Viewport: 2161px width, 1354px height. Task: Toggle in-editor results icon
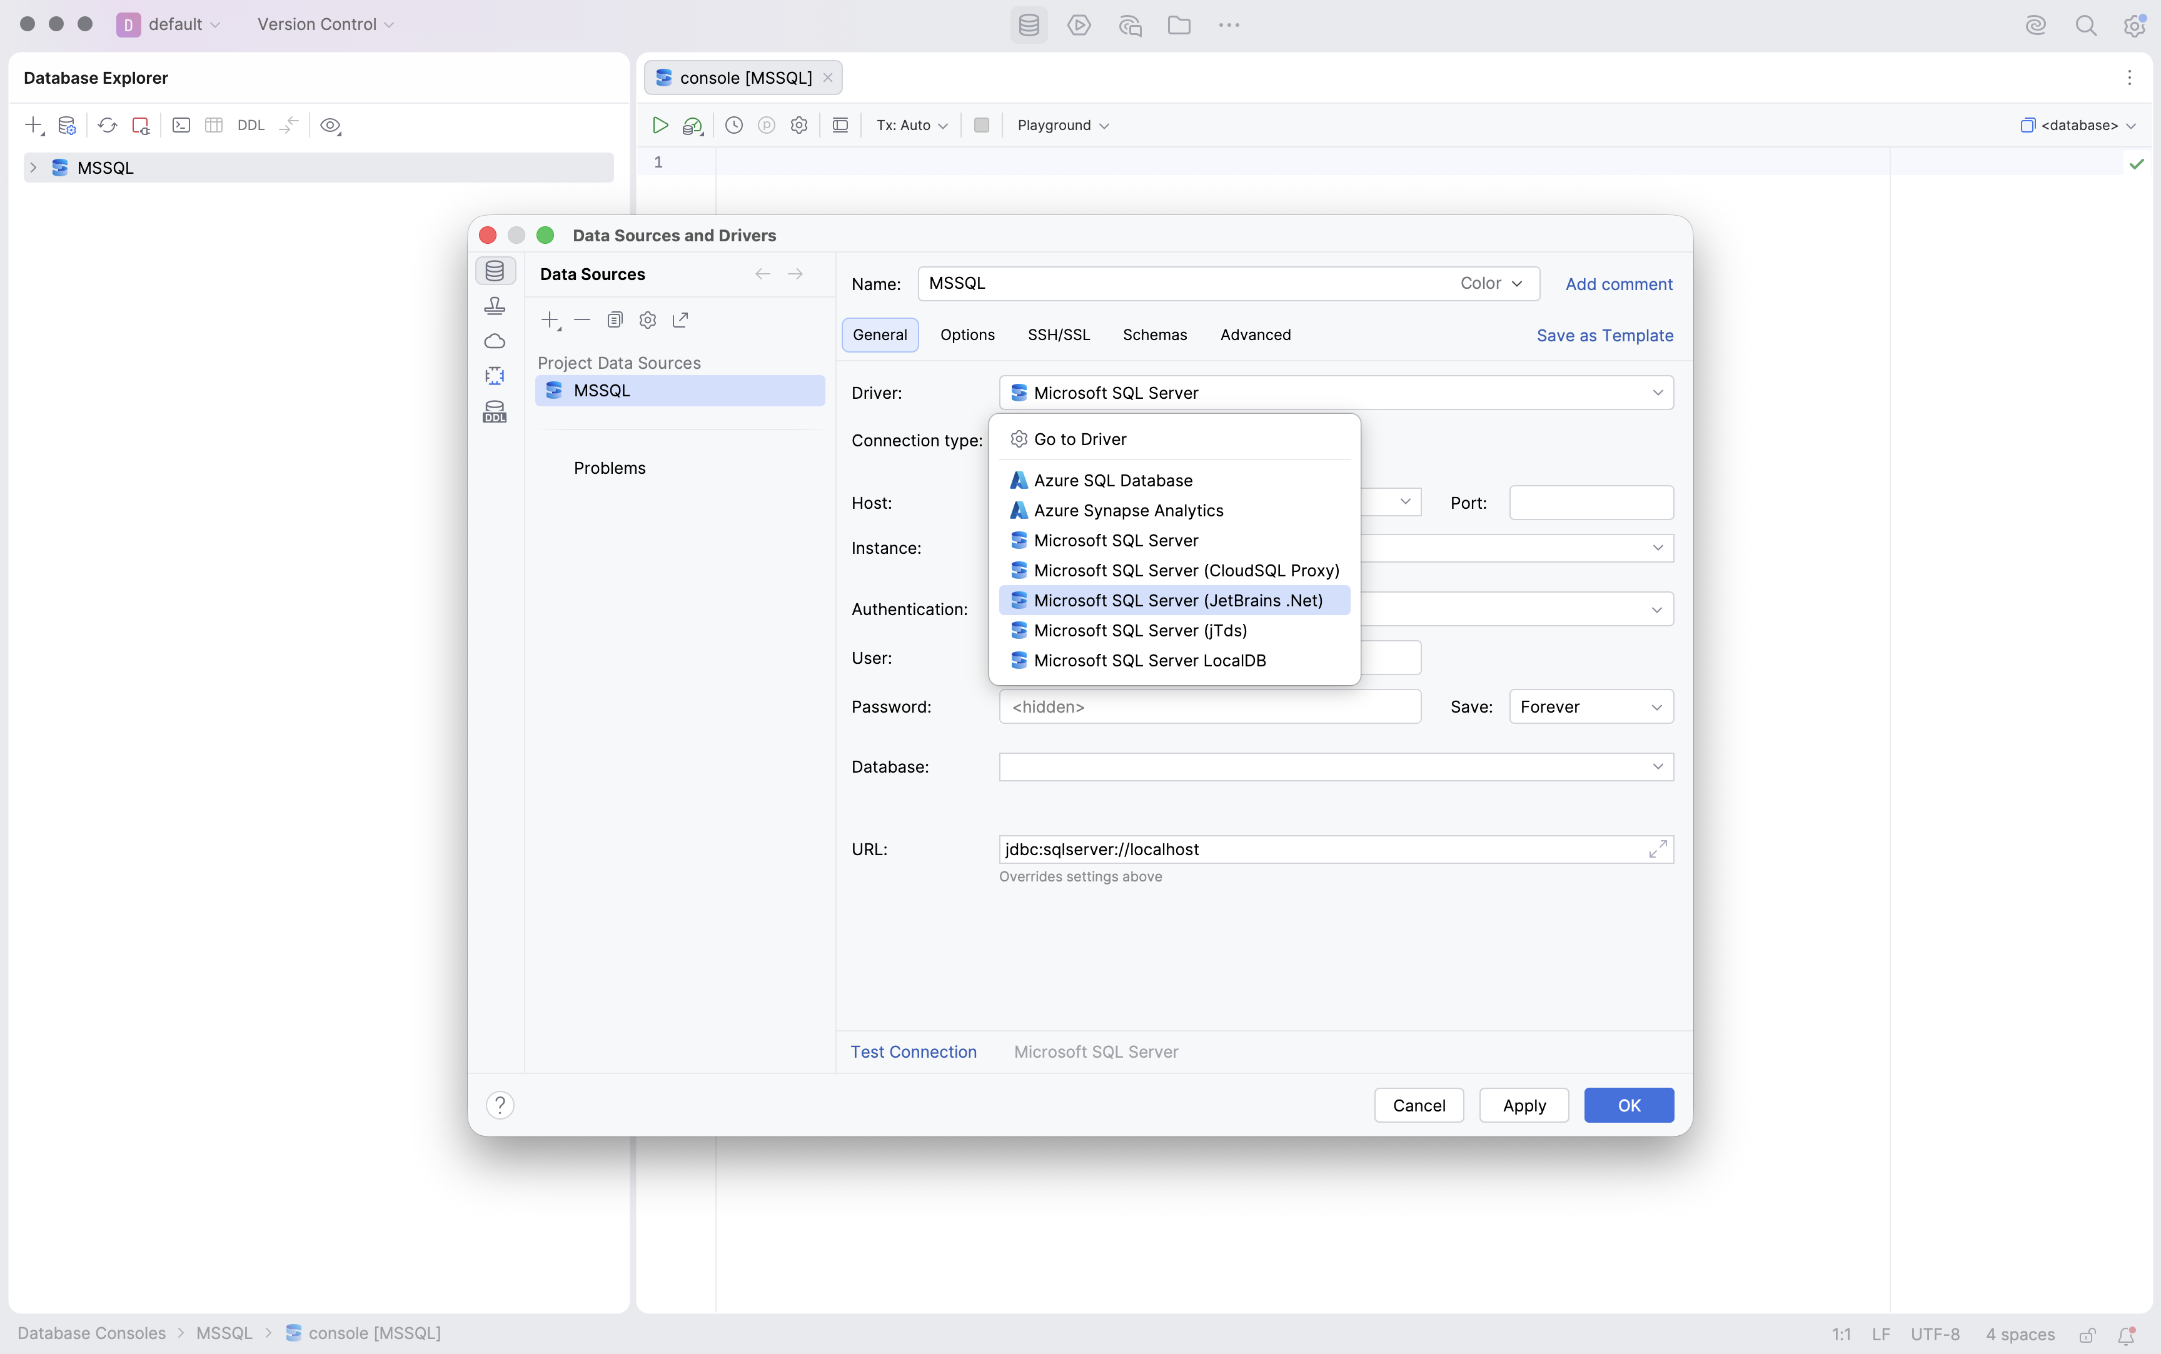click(840, 126)
